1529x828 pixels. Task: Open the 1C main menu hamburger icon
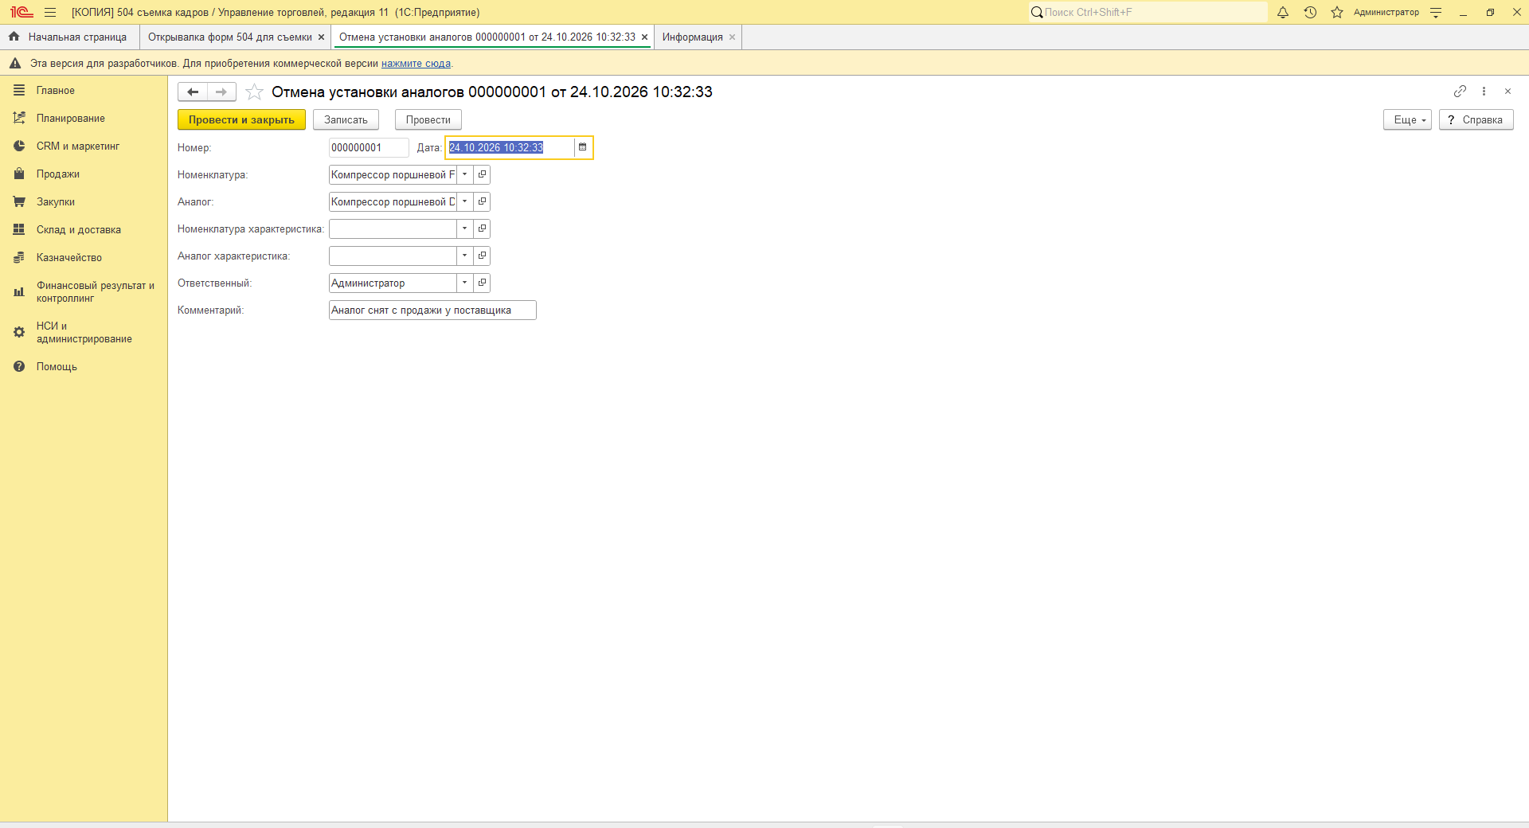[50, 12]
